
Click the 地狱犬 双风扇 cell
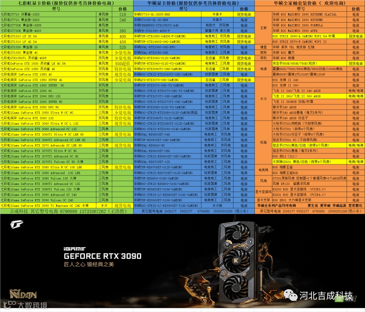click(x=217, y=25)
